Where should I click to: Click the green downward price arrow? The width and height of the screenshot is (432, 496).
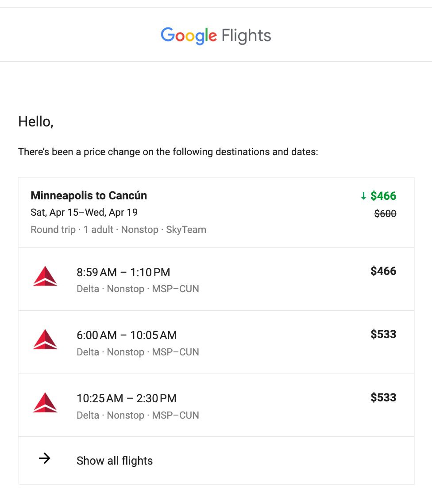pyautogui.click(x=363, y=196)
